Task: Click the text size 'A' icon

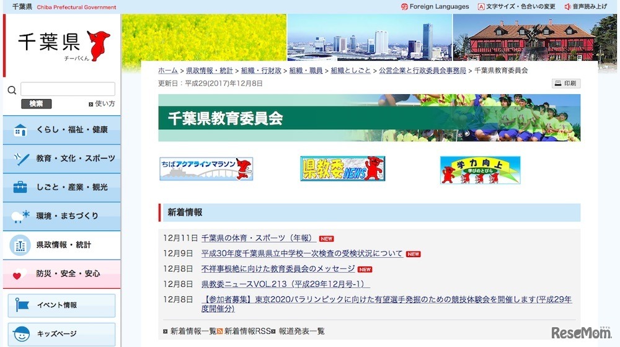Action: tap(481, 7)
